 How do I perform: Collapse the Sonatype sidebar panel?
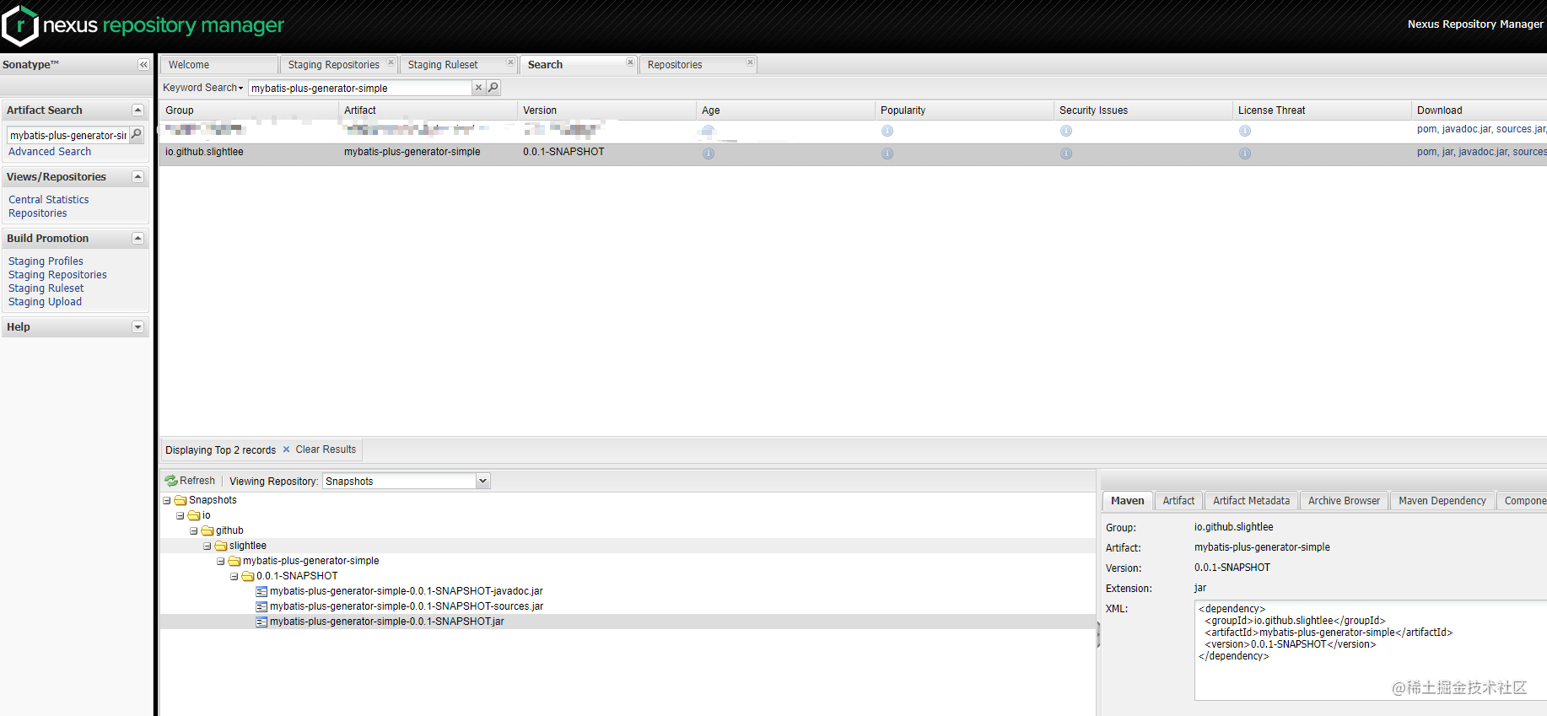click(143, 65)
